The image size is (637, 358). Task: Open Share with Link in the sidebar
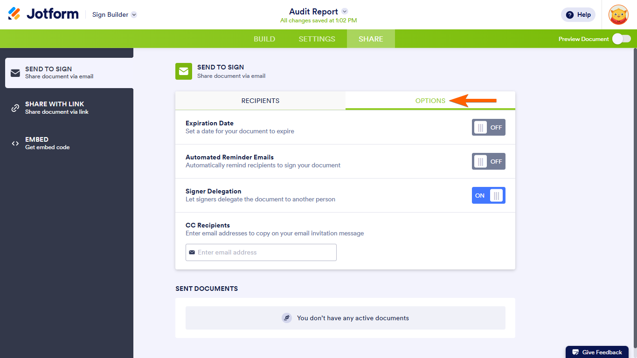point(69,108)
